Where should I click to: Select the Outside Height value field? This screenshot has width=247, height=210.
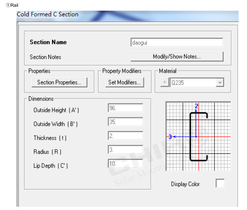(125, 108)
